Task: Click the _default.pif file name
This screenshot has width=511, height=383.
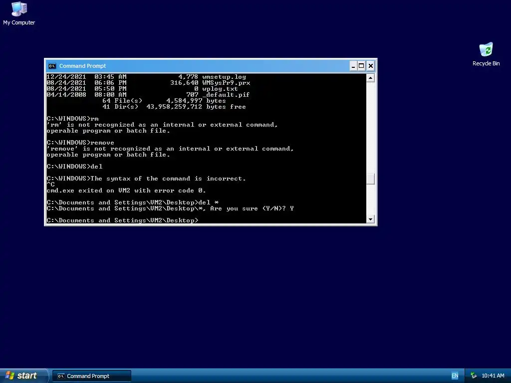Action: coord(226,95)
